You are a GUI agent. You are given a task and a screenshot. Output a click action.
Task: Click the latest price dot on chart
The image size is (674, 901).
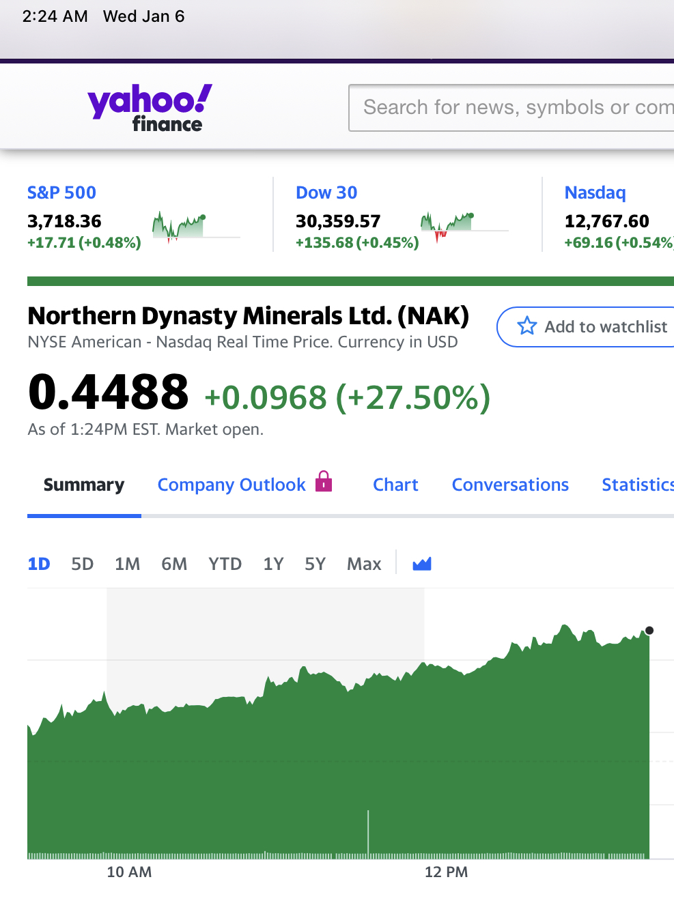tap(649, 631)
